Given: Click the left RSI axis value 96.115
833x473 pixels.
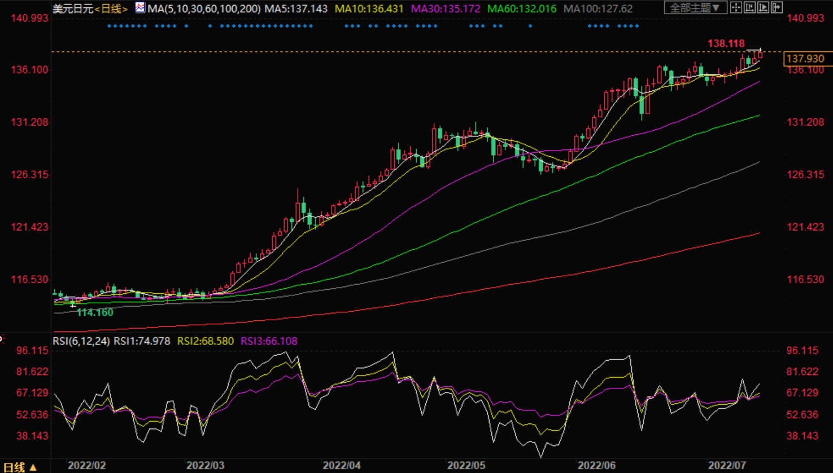Looking at the screenshot, I should (x=33, y=351).
